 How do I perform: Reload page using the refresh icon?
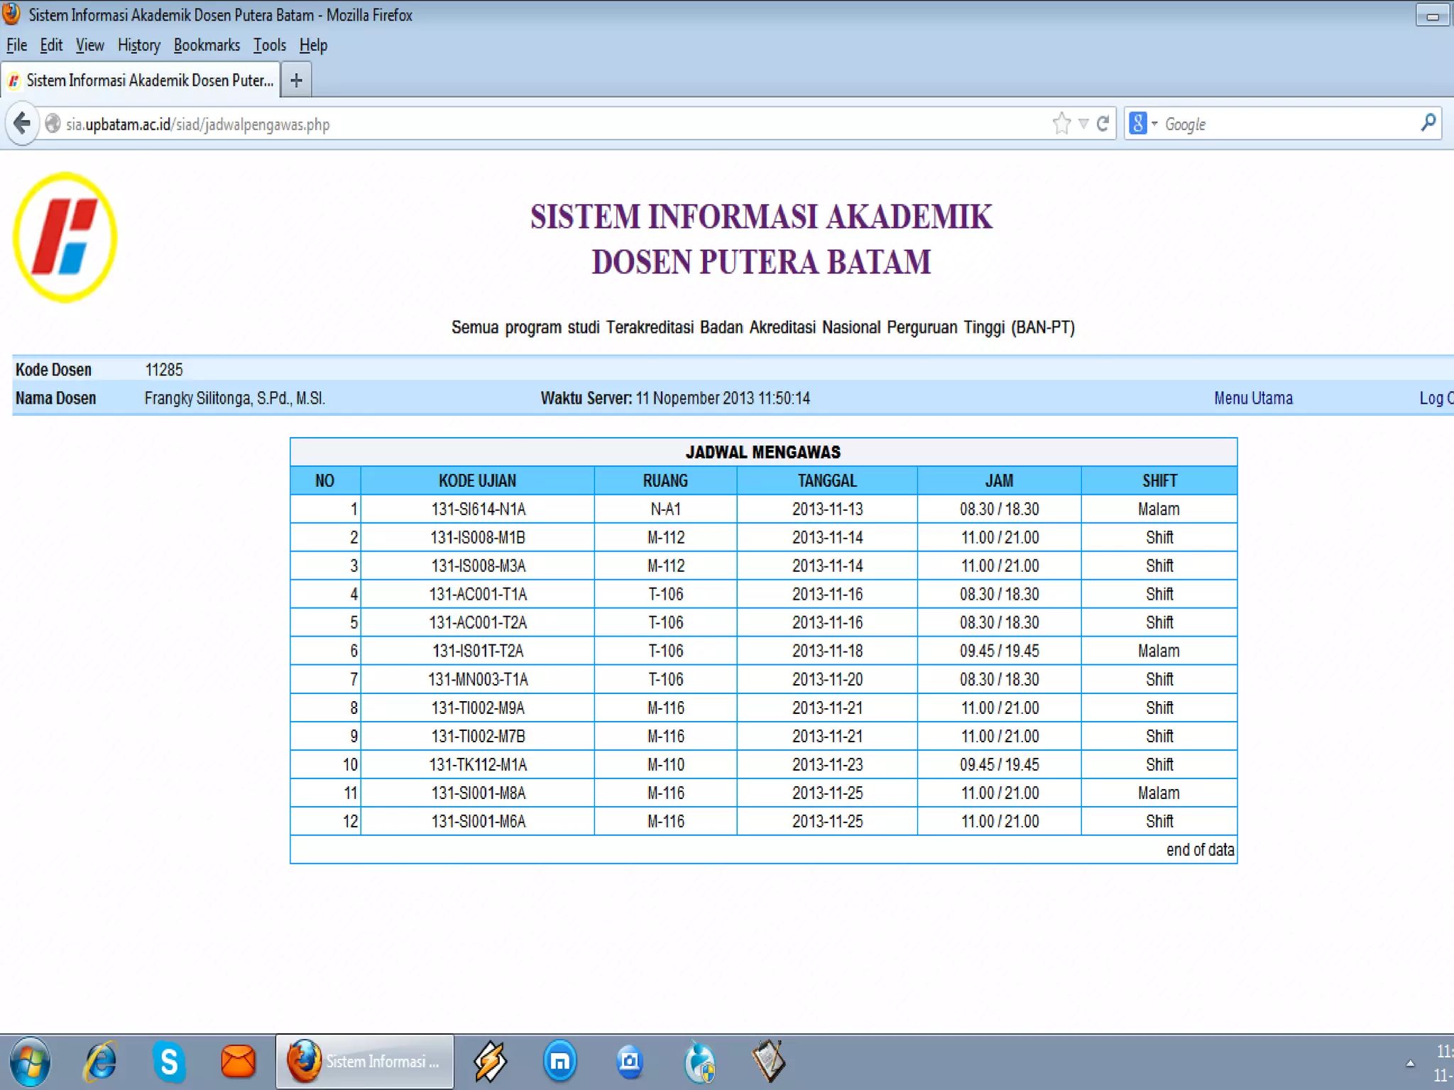(1103, 123)
